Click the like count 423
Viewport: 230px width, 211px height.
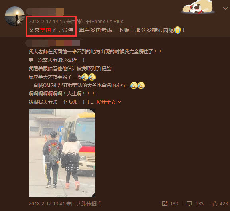click(224, 204)
